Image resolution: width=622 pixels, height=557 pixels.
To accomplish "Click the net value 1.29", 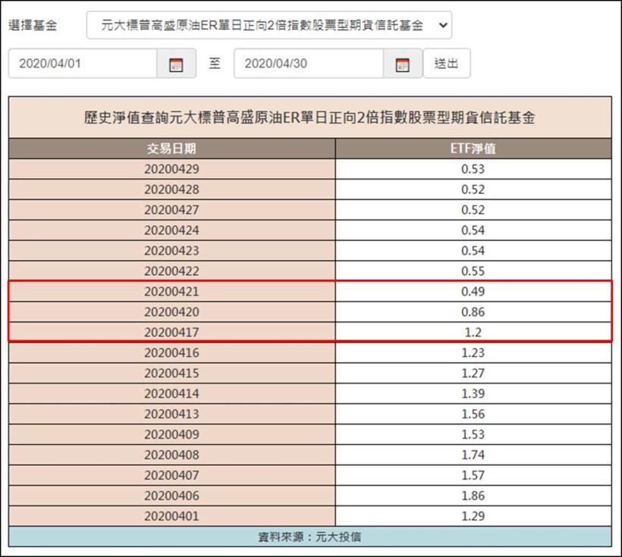I will [x=473, y=516].
